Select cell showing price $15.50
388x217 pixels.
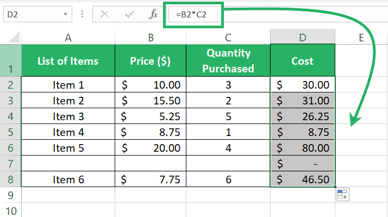click(x=151, y=100)
